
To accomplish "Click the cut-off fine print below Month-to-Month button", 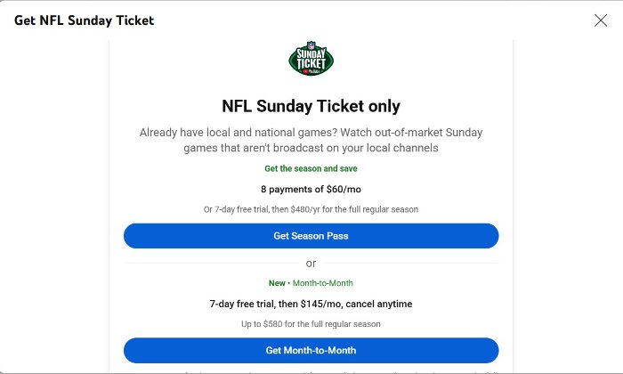I will [311, 371].
